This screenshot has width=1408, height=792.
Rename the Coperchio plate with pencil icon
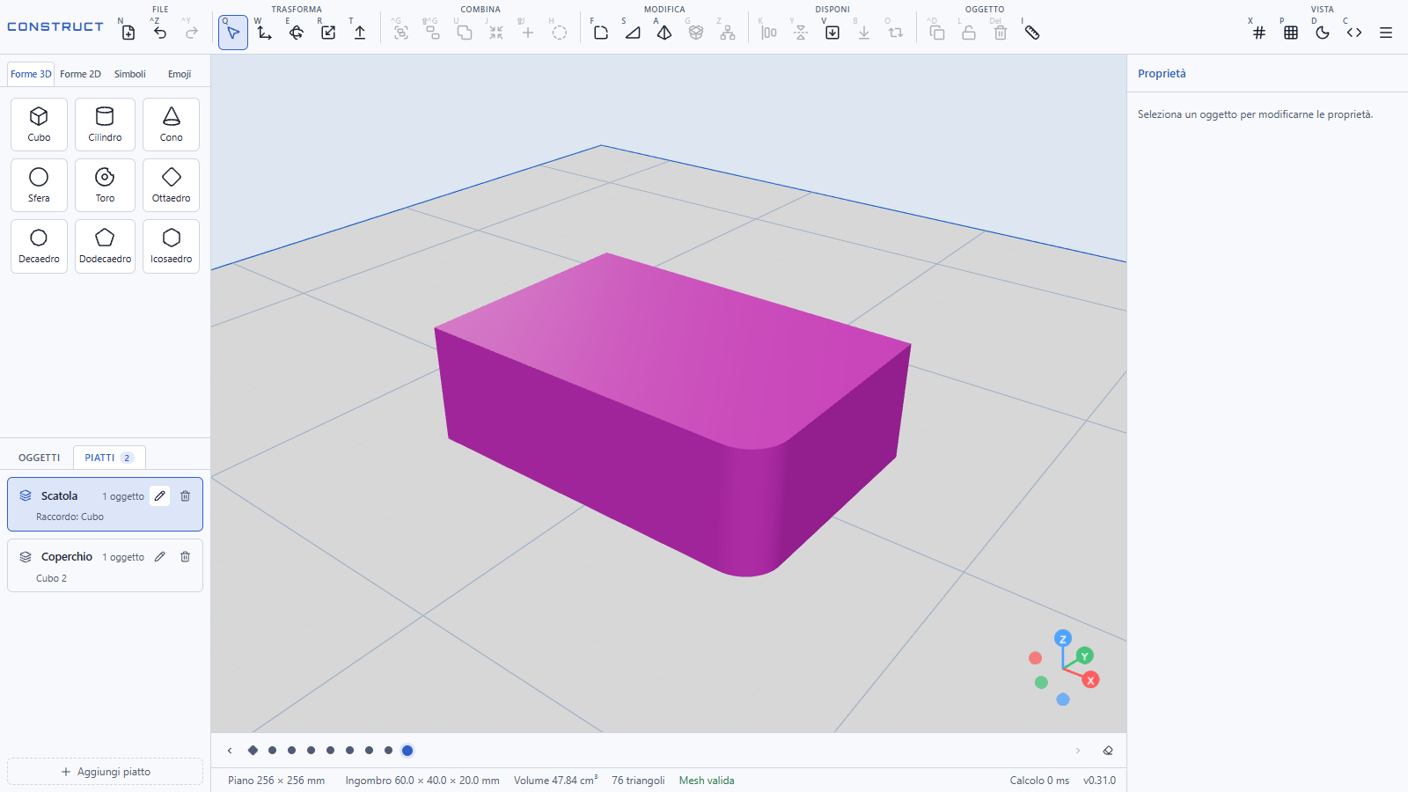[159, 556]
